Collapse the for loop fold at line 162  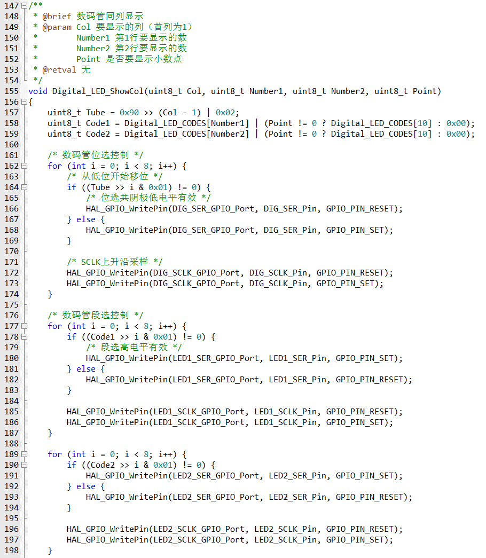point(24,166)
